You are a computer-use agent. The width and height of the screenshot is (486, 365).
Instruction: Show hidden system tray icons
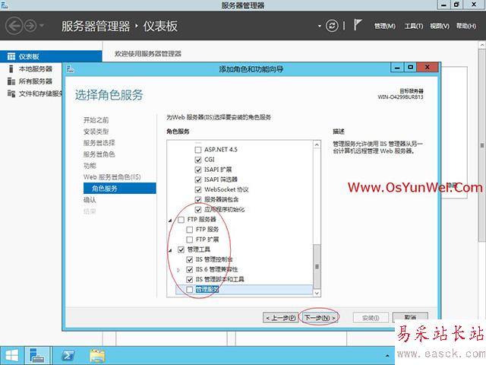(387, 356)
